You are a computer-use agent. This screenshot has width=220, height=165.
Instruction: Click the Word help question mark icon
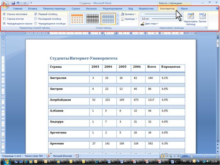218,9
